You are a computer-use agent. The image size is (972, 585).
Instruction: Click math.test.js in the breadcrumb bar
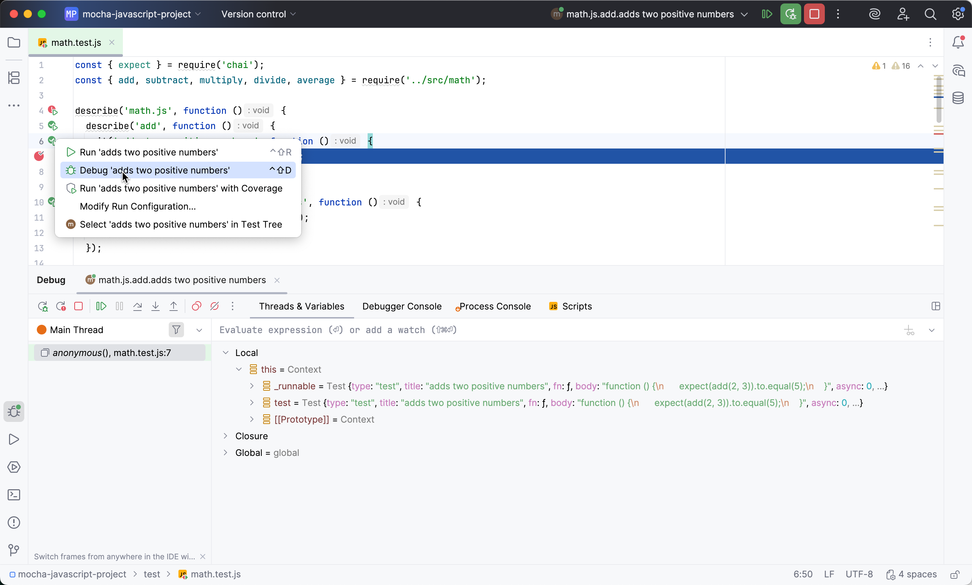215,574
